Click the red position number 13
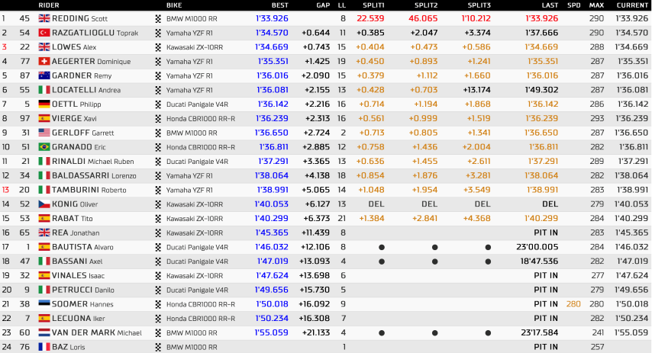Viewport: 652px width, 353px height. pyautogui.click(x=5, y=190)
